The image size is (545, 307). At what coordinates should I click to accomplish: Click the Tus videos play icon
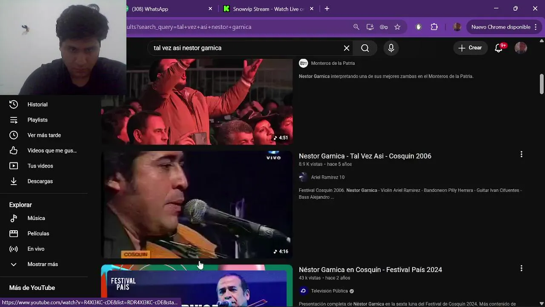click(14, 166)
